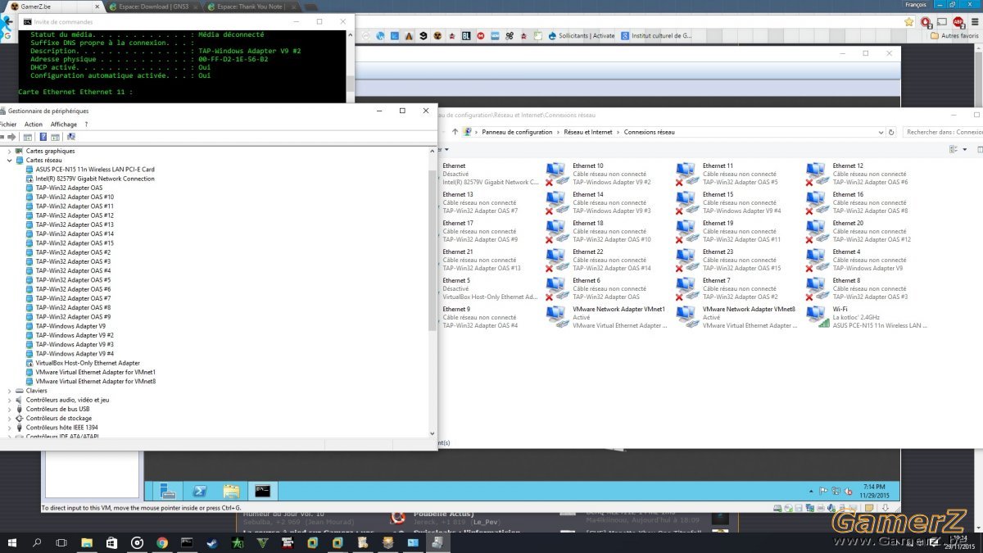Click the Windows Start button

coord(13,542)
